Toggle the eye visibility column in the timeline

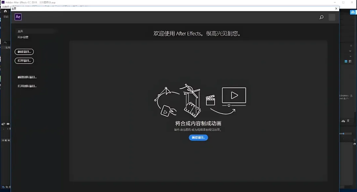[3, 140]
